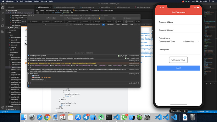Open Calendar from the Dock
This screenshot has width=217, height=122.
coord(63,117)
